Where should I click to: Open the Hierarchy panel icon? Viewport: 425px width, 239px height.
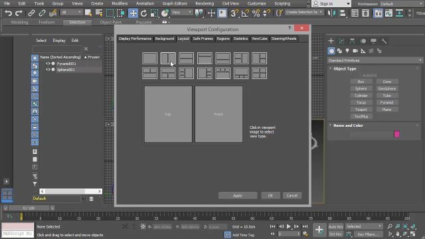pos(352,41)
